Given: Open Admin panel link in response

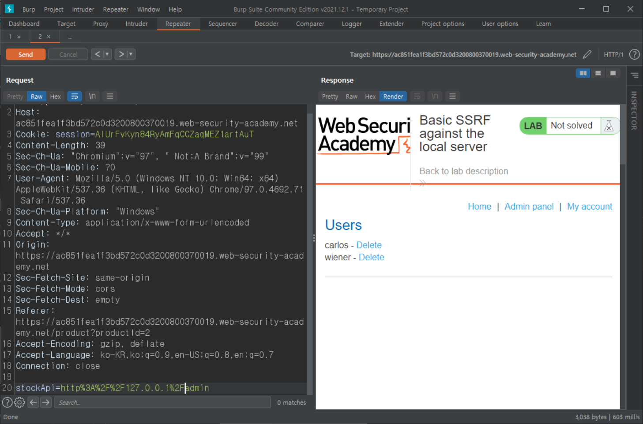Looking at the screenshot, I should [x=529, y=206].
